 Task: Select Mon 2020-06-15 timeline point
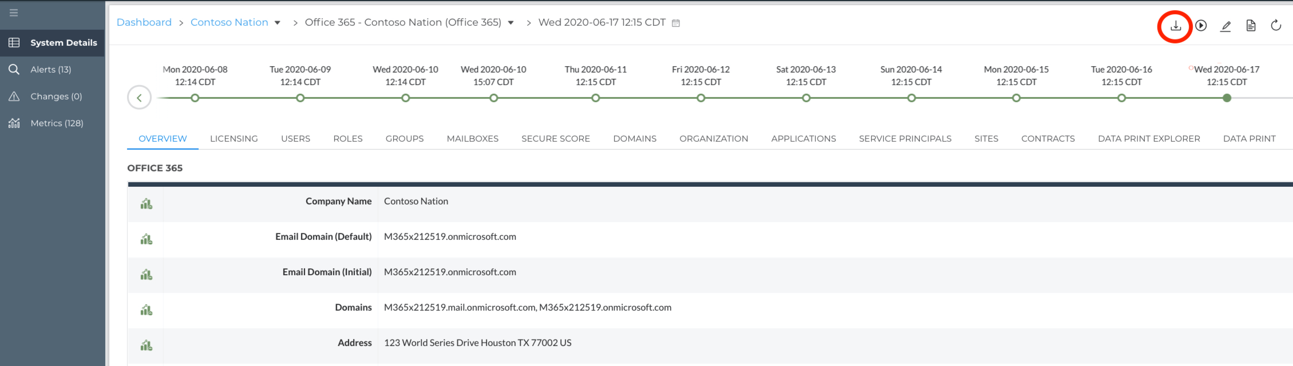point(1016,98)
